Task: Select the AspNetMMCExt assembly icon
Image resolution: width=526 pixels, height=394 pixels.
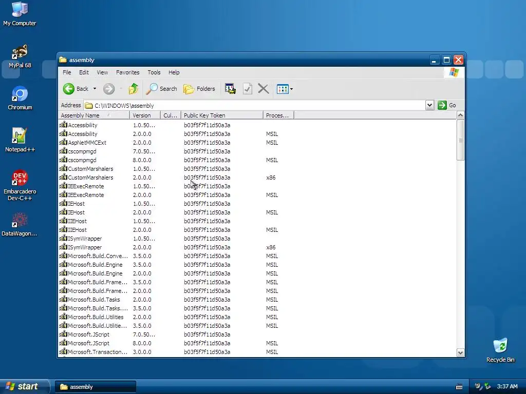Action: pos(63,142)
